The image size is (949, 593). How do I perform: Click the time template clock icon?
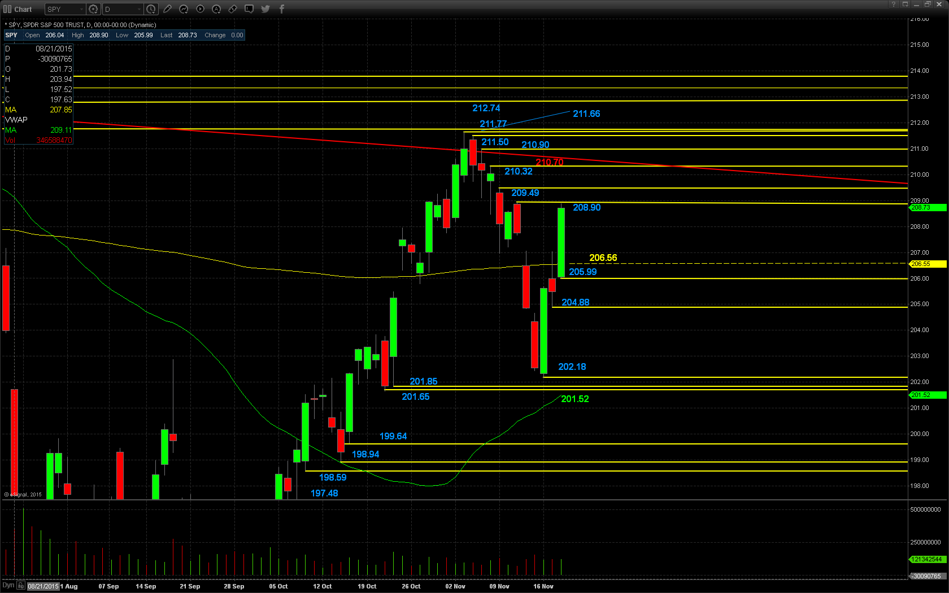[151, 9]
